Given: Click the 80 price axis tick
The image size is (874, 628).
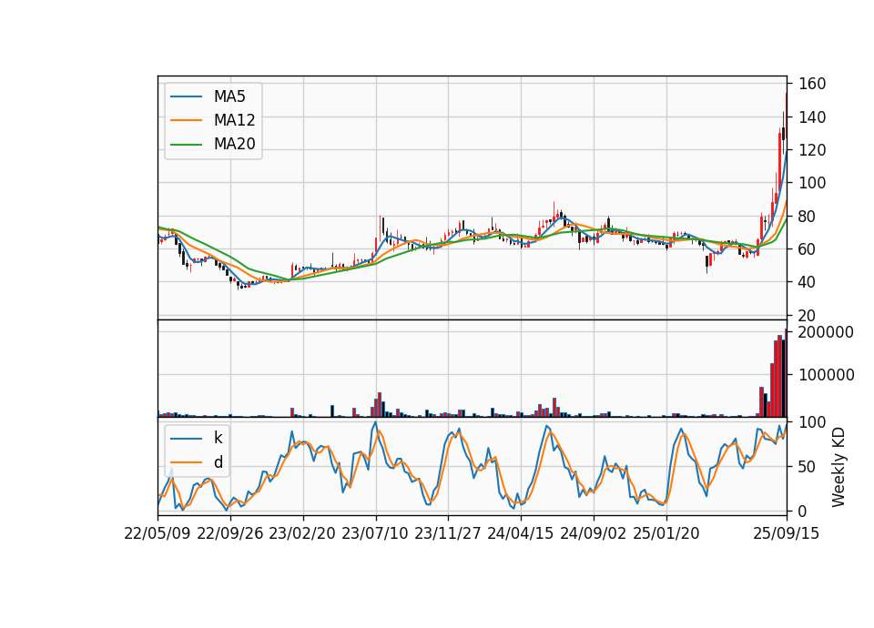Looking at the screenshot, I should (808, 217).
